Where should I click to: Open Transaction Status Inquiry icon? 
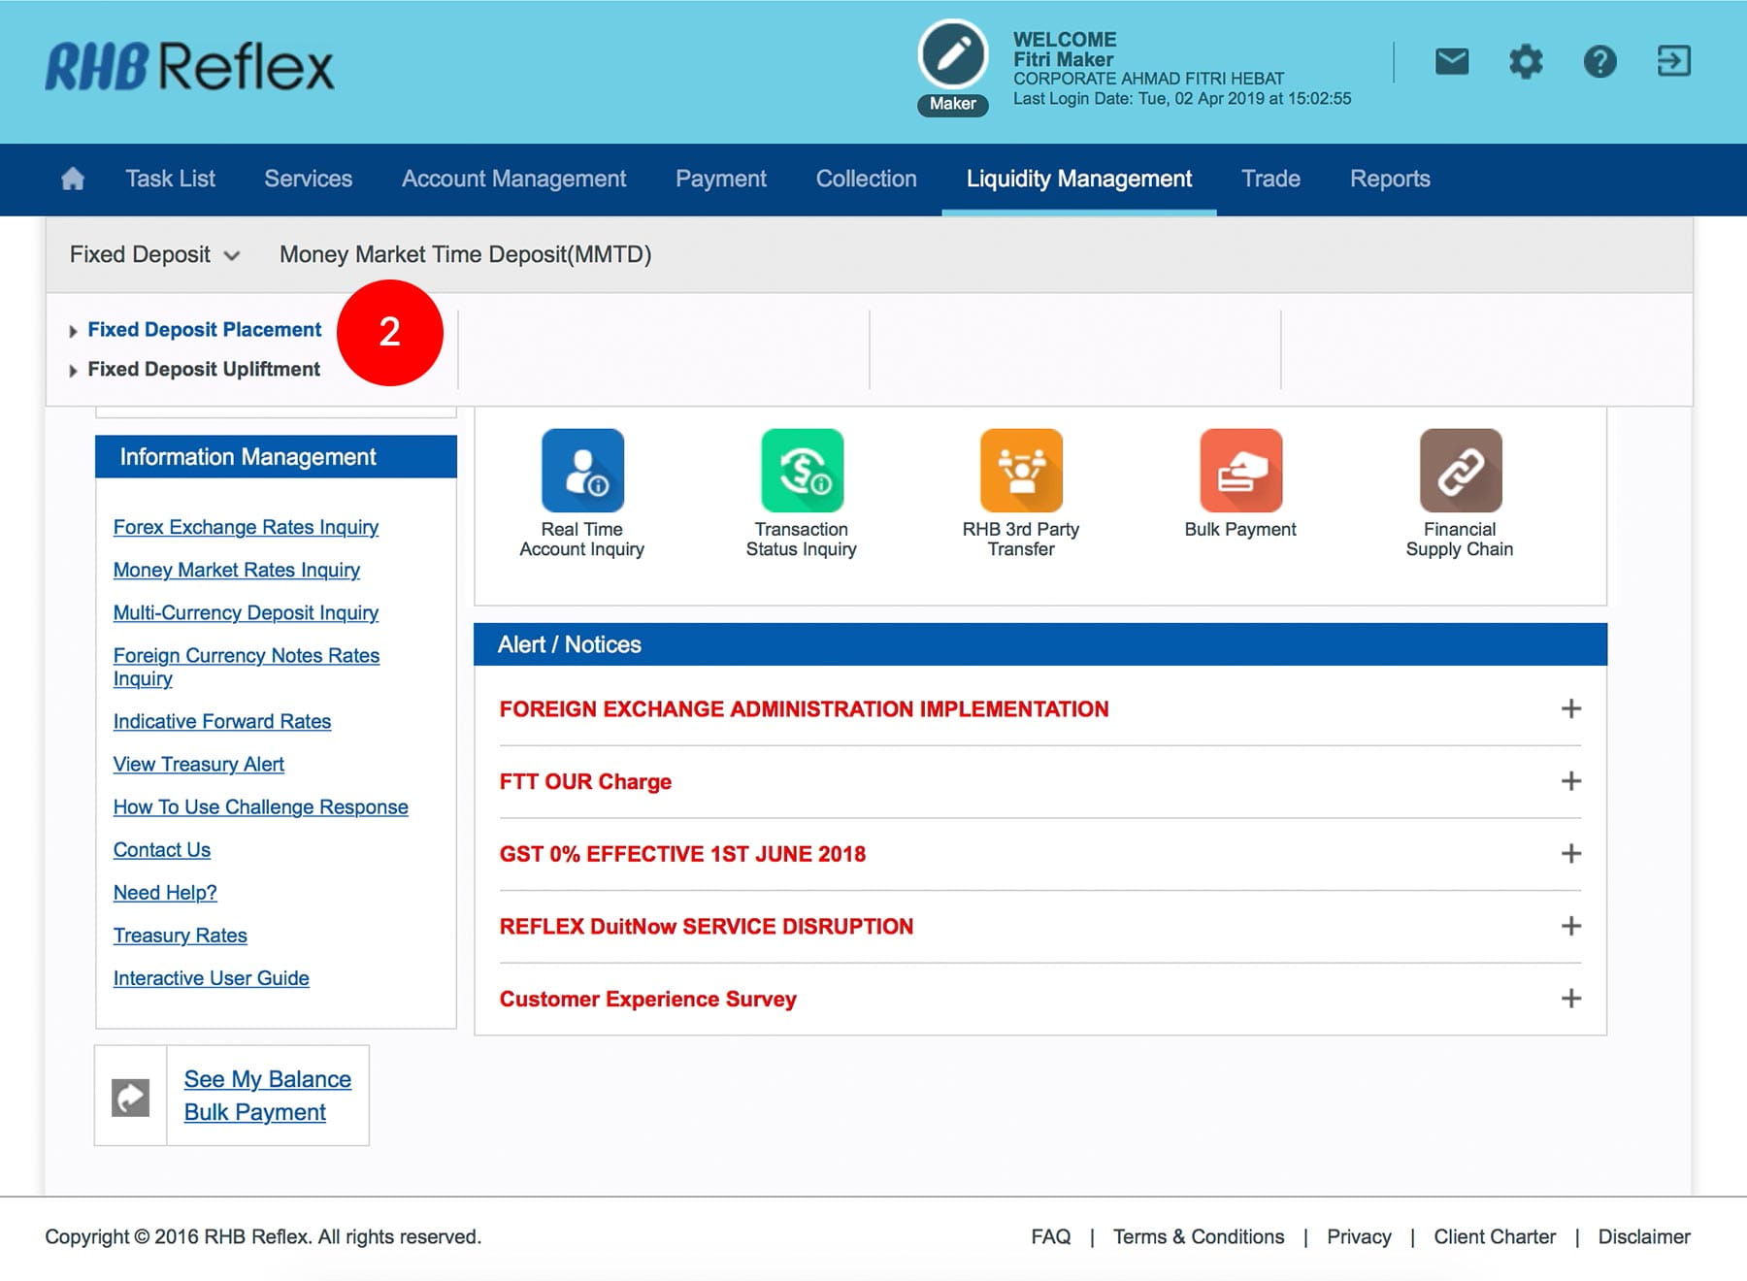tap(802, 471)
